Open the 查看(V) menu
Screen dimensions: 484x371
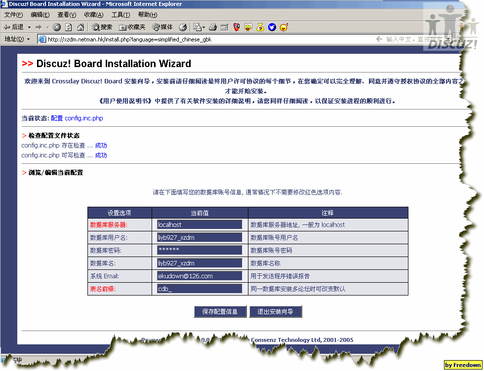(x=67, y=14)
